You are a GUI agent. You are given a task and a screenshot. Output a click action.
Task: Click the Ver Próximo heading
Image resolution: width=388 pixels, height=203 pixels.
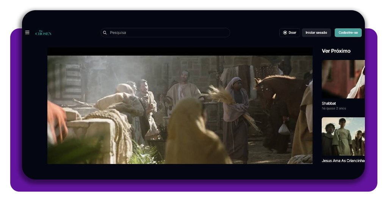coord(336,51)
